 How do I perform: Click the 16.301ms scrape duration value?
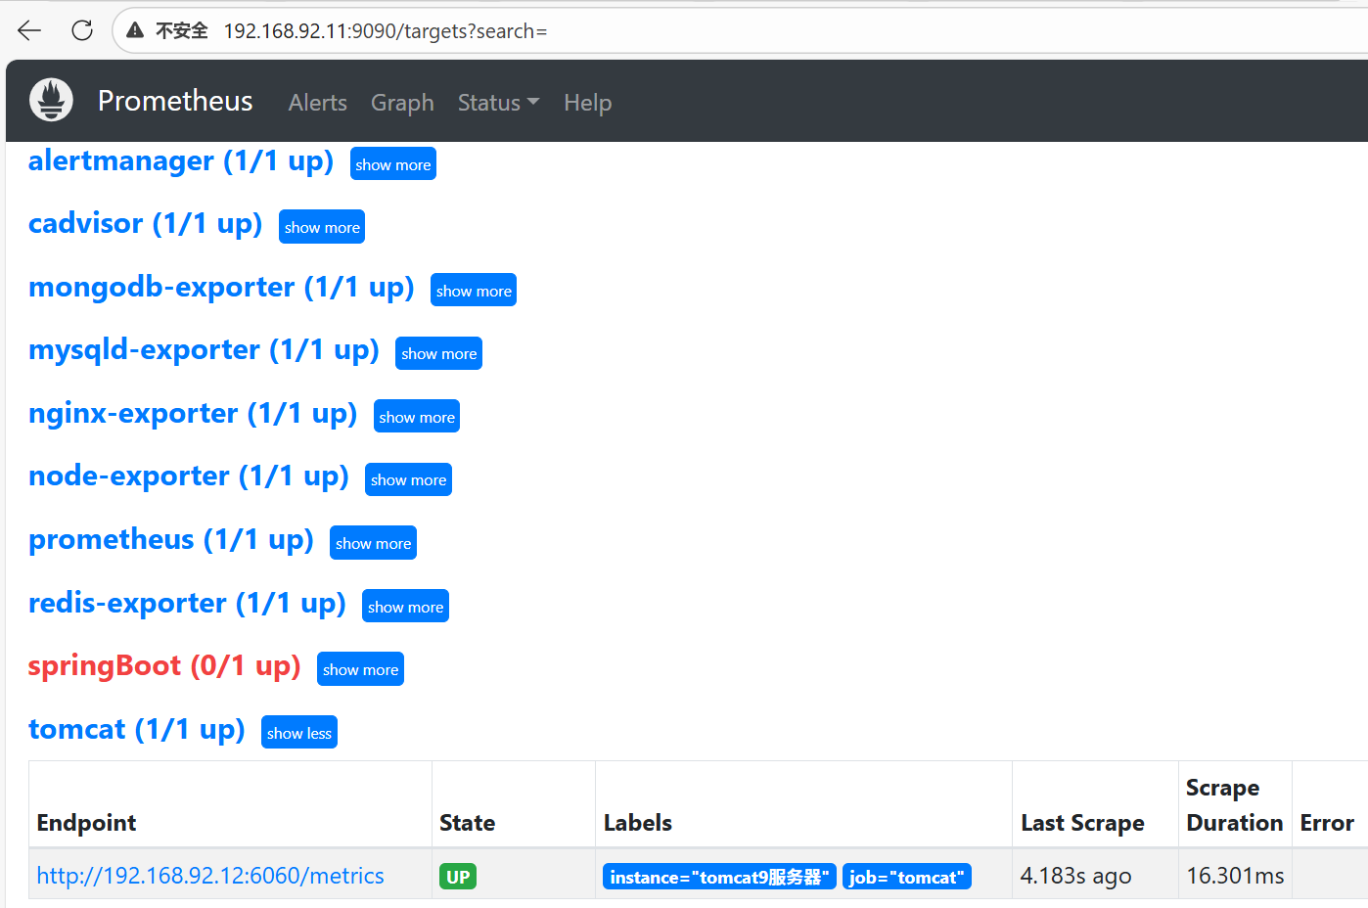point(1235,876)
